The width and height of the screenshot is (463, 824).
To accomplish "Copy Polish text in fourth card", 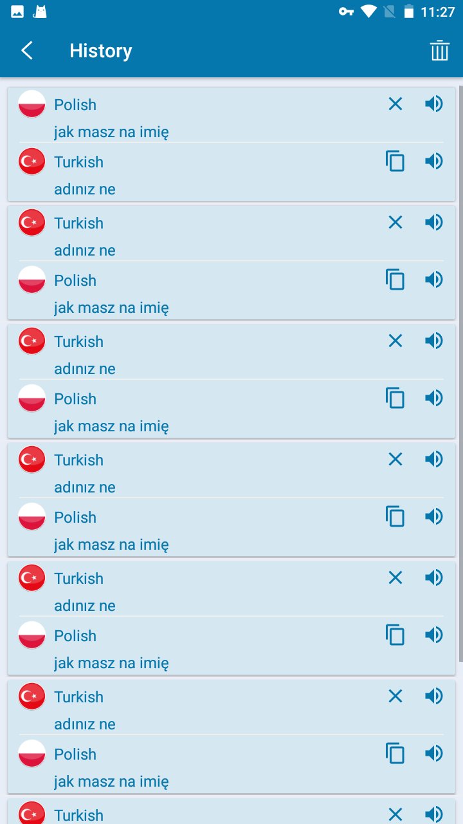I will pos(395,516).
